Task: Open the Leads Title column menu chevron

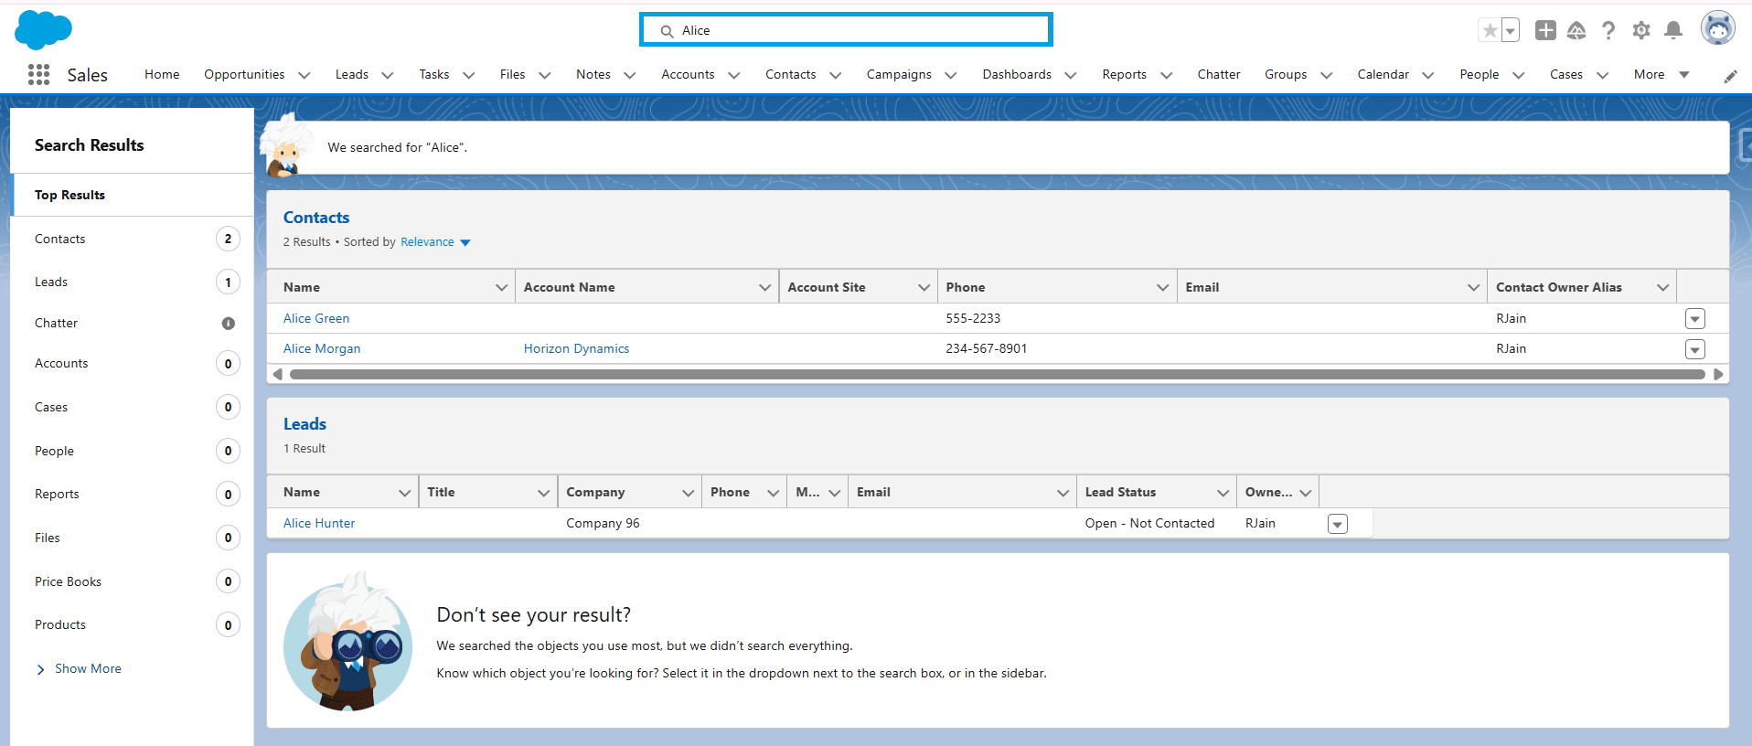Action: pos(543,493)
